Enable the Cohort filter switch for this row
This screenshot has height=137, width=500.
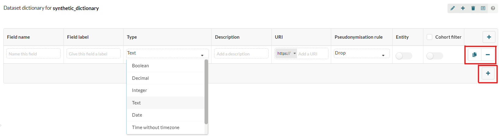[x=434, y=56]
